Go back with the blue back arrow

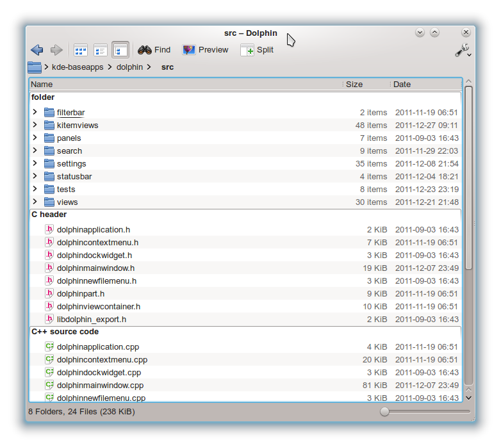coord(37,50)
